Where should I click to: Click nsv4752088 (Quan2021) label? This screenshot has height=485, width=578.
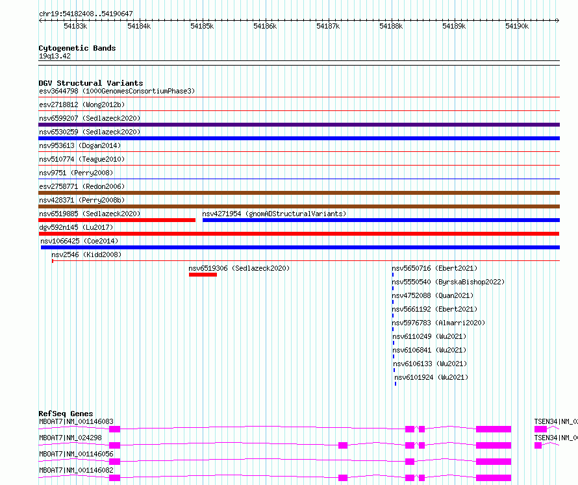433,295
